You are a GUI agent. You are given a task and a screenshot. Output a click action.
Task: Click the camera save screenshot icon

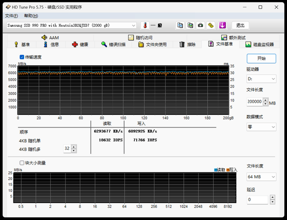(x=200, y=25)
